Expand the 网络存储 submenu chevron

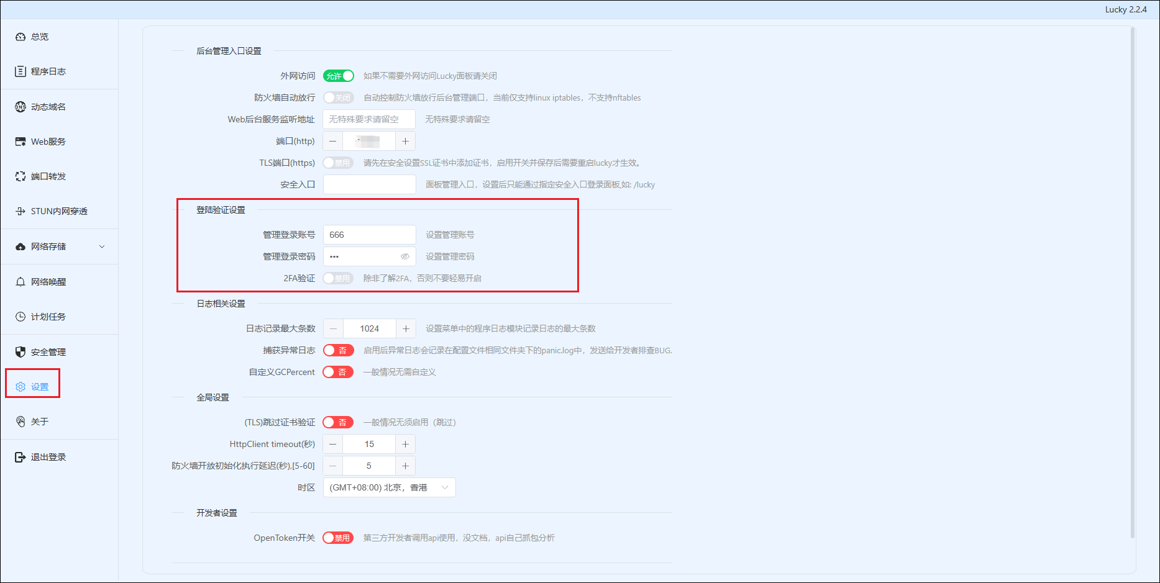click(102, 246)
